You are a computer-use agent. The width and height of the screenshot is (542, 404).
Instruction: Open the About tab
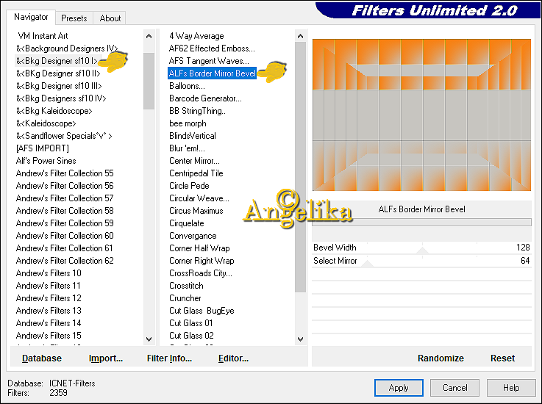tap(110, 18)
